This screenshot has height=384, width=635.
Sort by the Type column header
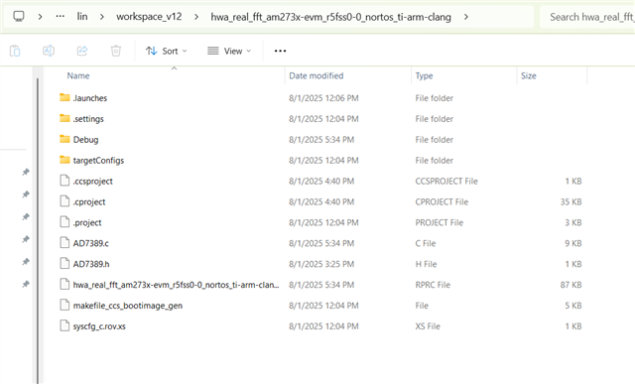pyautogui.click(x=424, y=75)
